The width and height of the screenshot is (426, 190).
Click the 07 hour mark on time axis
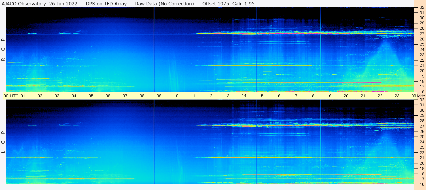pyautogui.click(x=125, y=96)
